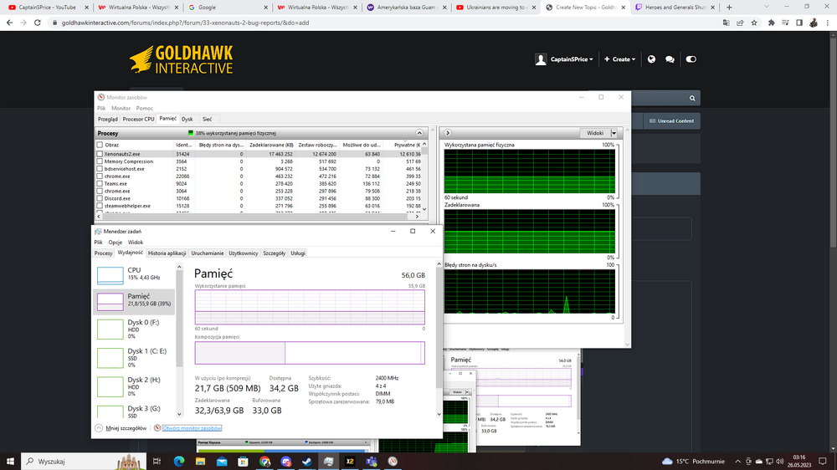This screenshot has height=470, width=837.
Task: Switch to the Dysk tab
Action: (187, 119)
